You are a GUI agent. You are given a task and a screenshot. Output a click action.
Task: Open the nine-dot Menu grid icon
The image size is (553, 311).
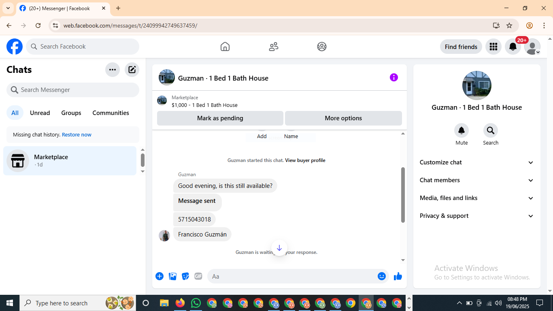coord(493,47)
